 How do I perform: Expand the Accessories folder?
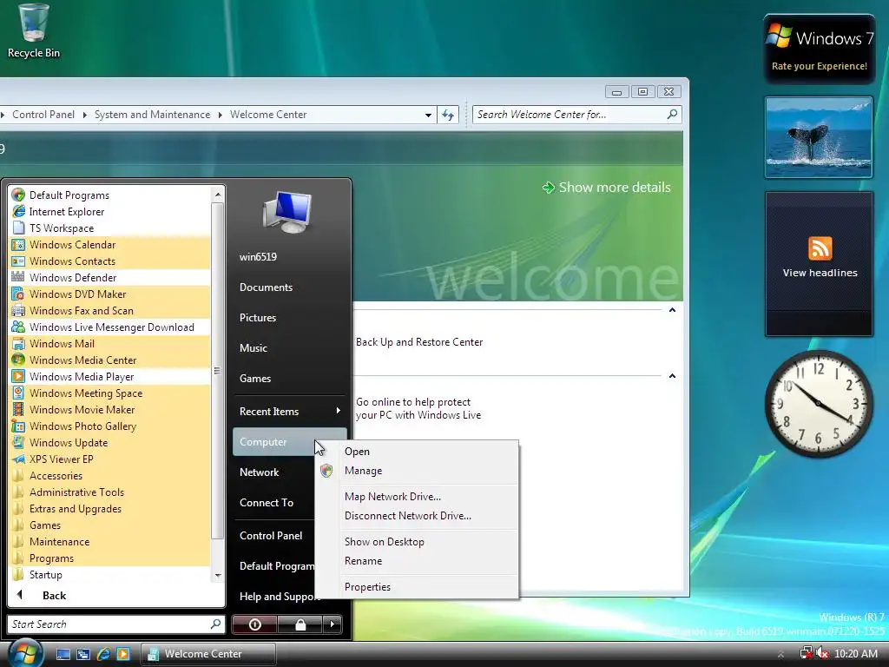[56, 476]
